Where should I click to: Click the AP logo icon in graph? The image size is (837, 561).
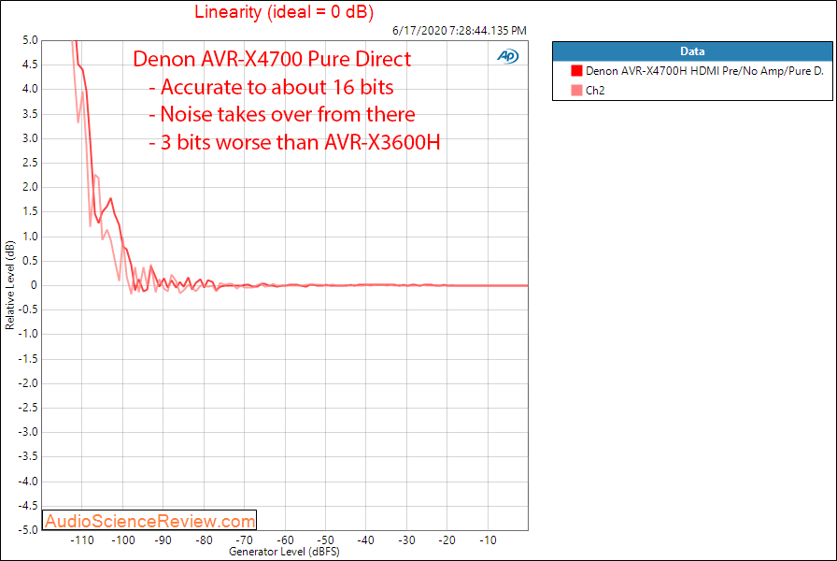click(x=507, y=56)
